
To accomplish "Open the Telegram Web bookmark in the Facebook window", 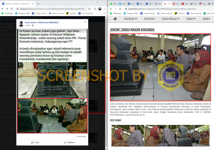I will pyautogui.click(x=22, y=13).
